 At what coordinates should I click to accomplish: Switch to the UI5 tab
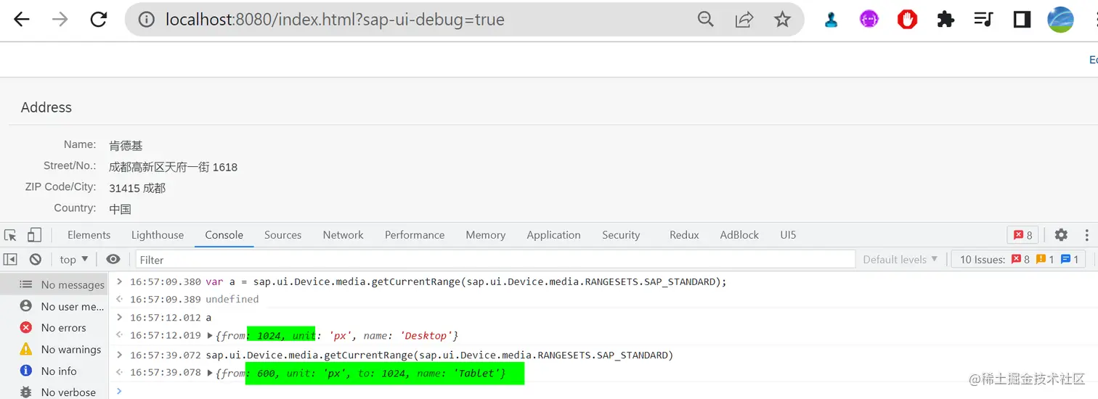788,235
